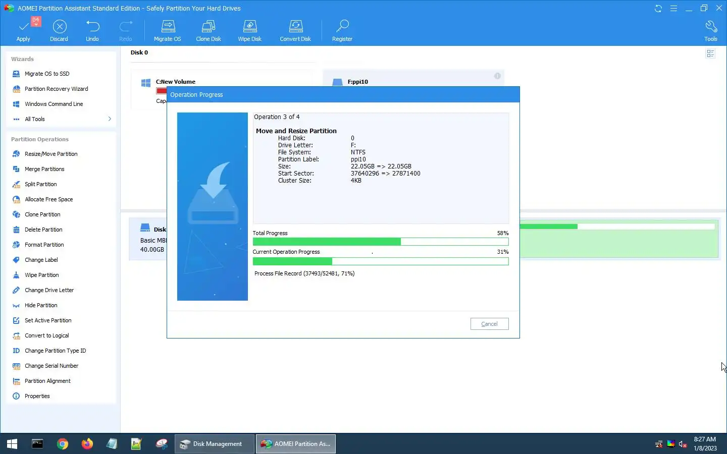Screen dimensions: 727x454
Task: Click the Register key icon
Action: pyautogui.click(x=342, y=30)
